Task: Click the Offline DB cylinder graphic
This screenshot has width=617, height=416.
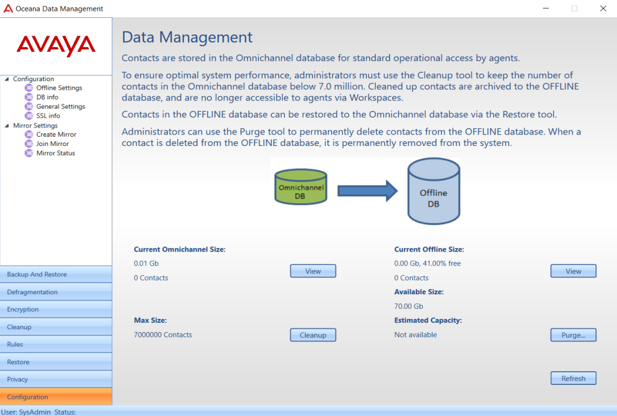Action: click(x=434, y=191)
